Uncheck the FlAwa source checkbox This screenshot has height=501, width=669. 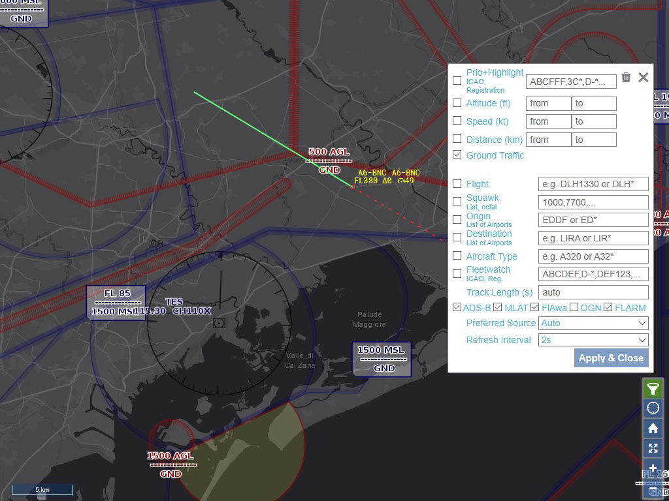point(534,307)
